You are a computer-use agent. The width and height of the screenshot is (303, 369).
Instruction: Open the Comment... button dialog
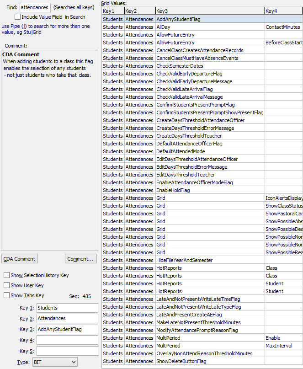[x=80, y=259]
